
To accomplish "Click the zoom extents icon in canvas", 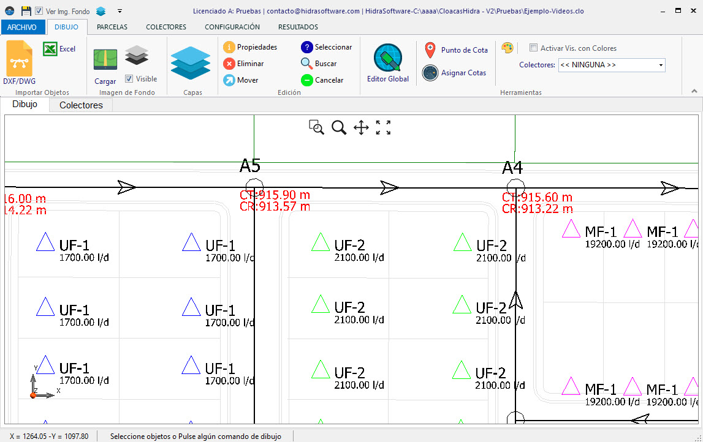I will click(383, 127).
